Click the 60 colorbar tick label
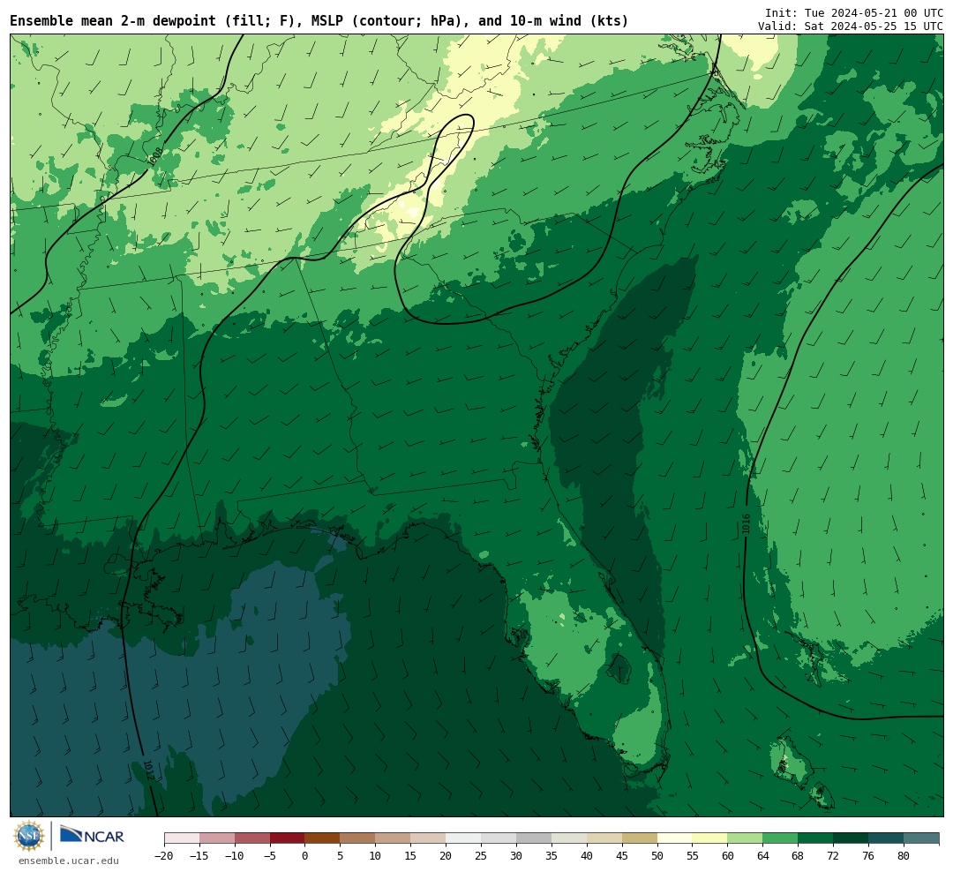The image size is (953, 872). coord(728,855)
